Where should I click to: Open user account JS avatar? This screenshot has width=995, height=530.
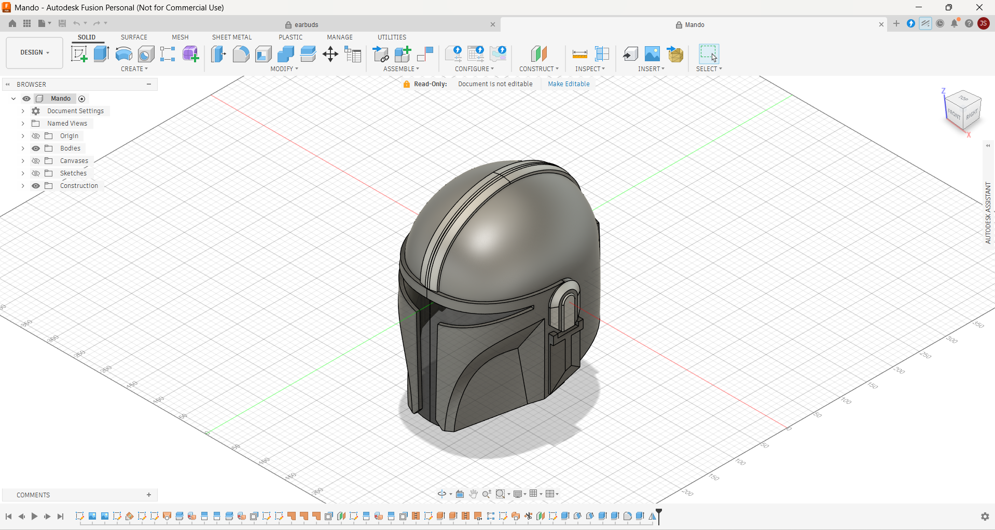(983, 23)
